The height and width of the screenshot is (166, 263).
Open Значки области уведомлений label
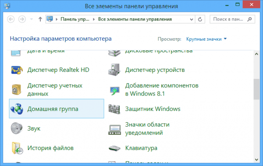[147, 129]
